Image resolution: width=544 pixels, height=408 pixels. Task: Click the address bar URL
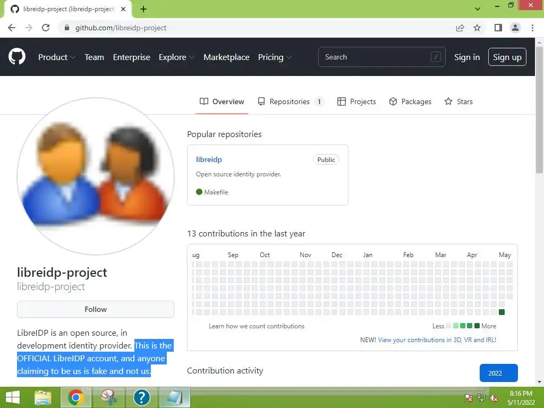[x=121, y=28]
